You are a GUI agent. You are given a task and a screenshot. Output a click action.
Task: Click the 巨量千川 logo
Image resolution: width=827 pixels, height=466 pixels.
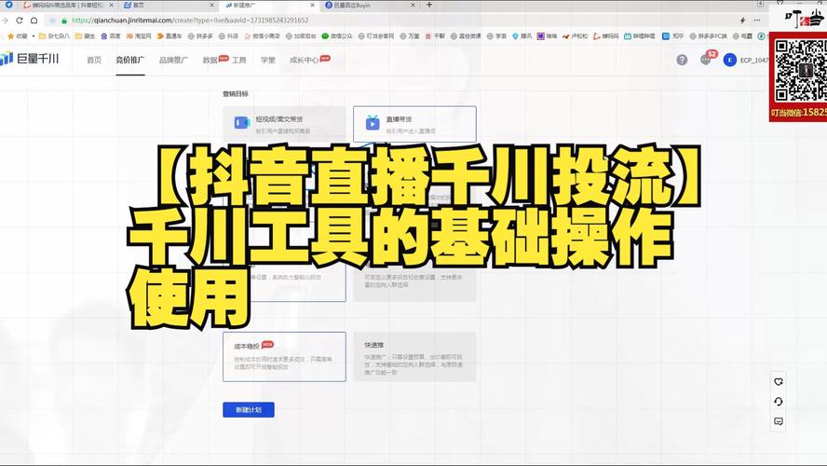pos(30,59)
